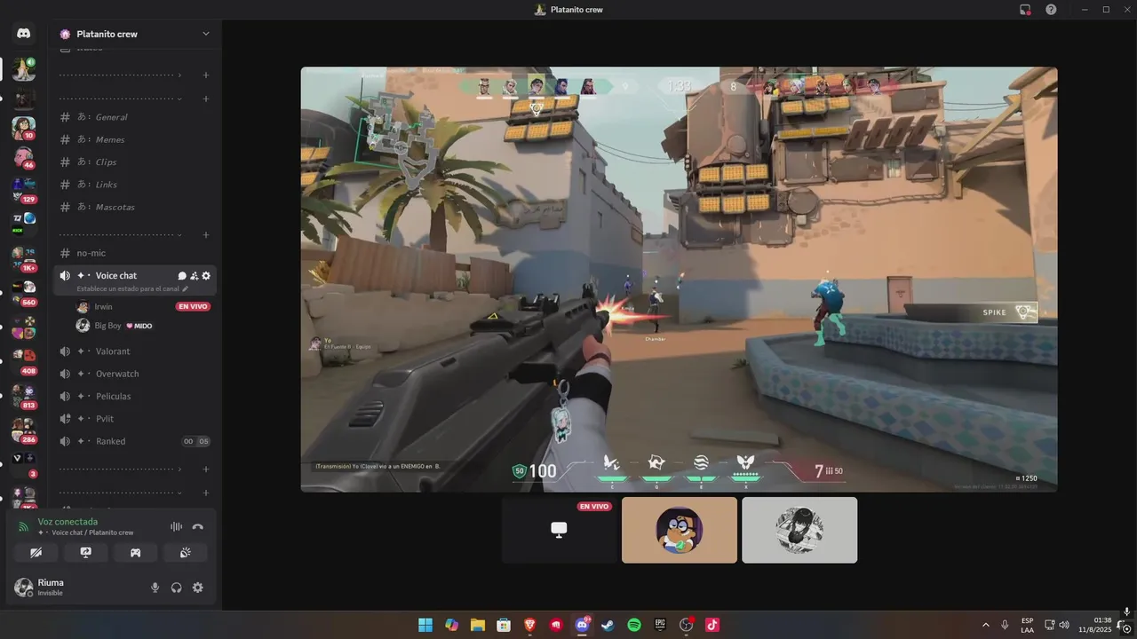Open the no-mic text channel
This screenshot has width=1137, height=639.
pos(135,253)
